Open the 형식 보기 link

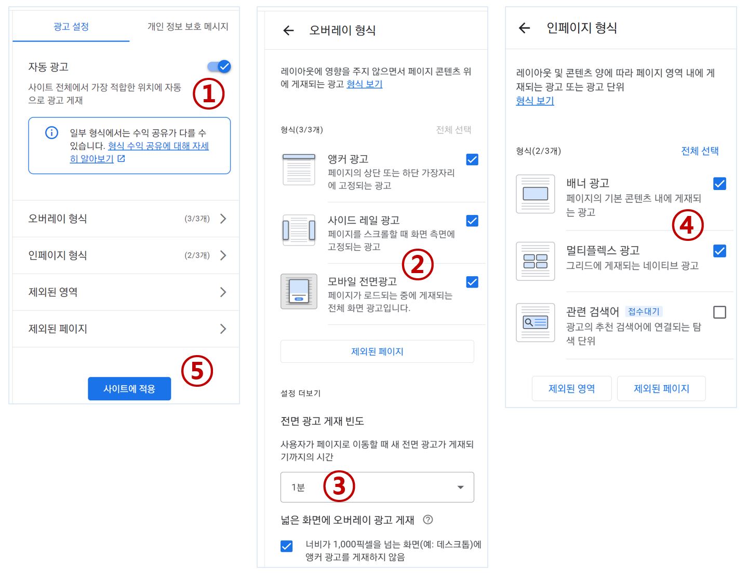pos(364,84)
